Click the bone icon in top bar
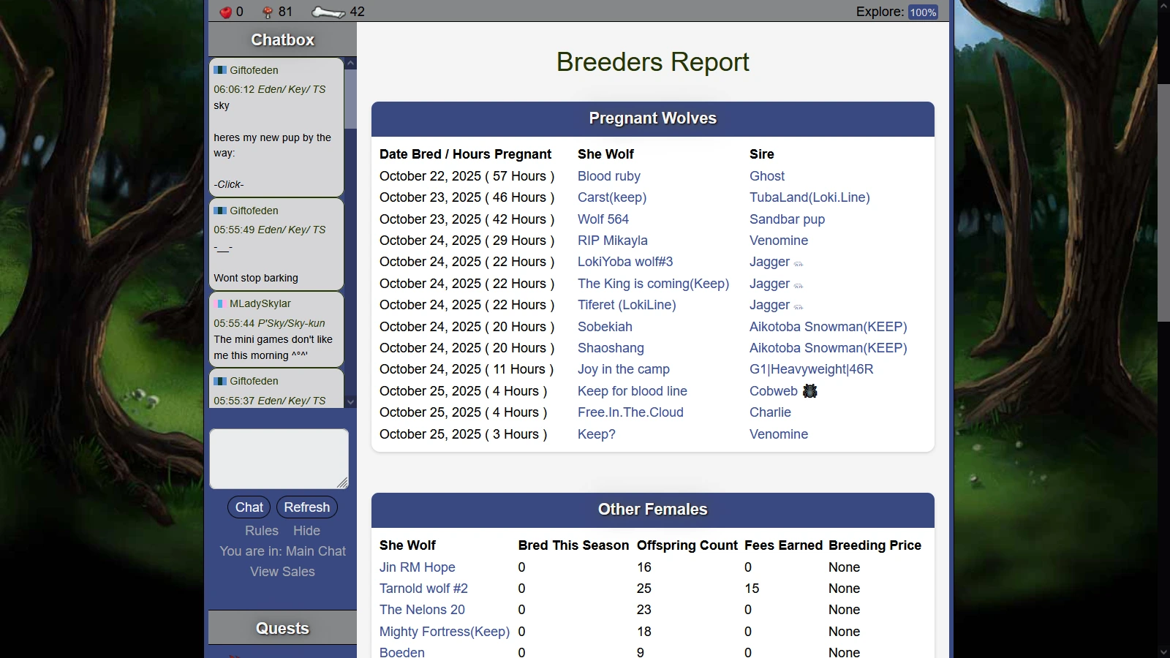Image resolution: width=1170 pixels, height=658 pixels. [328, 12]
